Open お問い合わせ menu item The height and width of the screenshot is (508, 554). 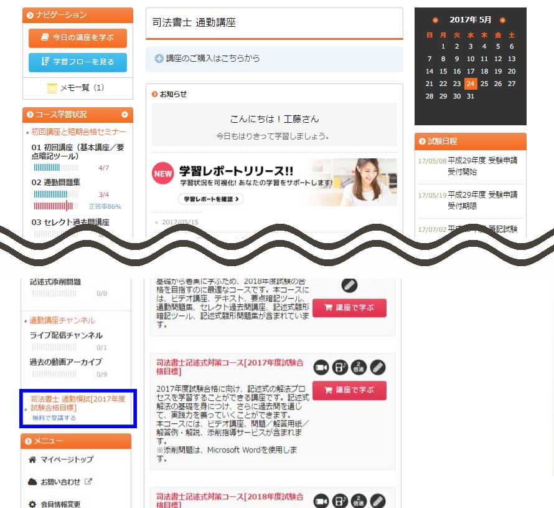60,482
